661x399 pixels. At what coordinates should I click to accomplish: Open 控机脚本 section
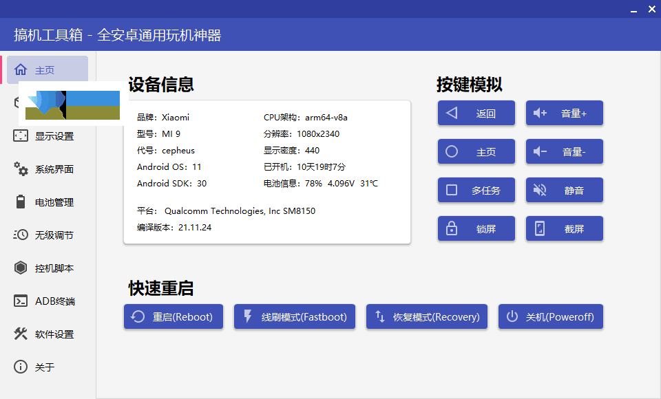pyautogui.click(x=48, y=268)
